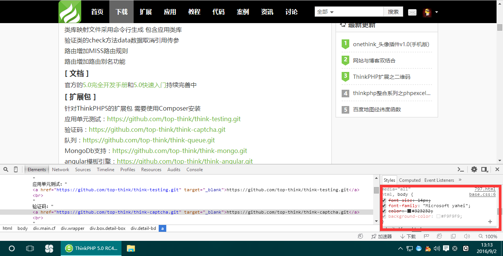Screen dimensions: 503x256
Task: Open DevTools settings gear icon
Action: click(474, 169)
